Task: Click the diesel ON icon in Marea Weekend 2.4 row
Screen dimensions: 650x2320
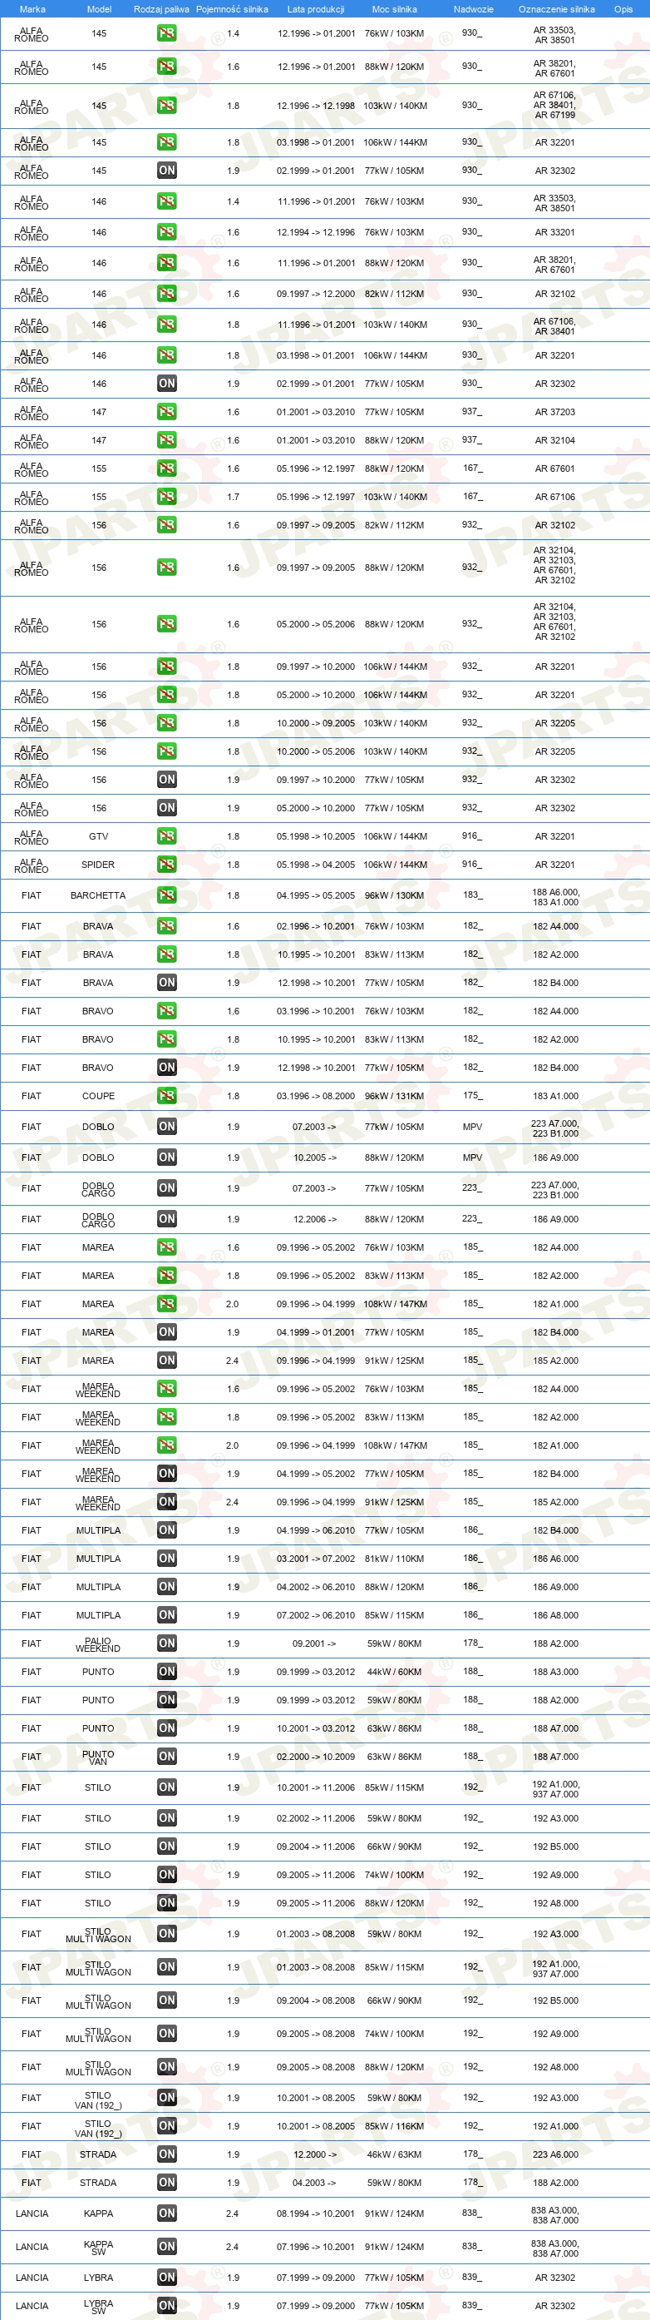Action: [166, 1501]
